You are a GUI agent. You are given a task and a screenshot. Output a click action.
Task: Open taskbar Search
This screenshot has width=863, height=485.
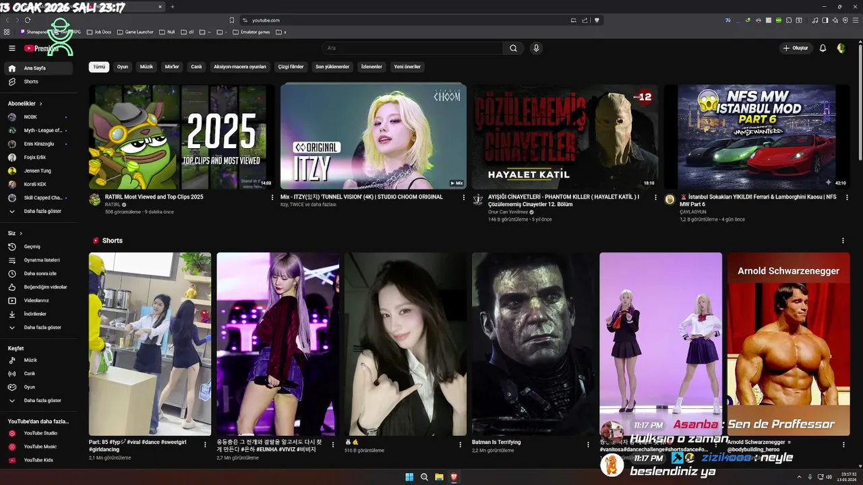[424, 477]
